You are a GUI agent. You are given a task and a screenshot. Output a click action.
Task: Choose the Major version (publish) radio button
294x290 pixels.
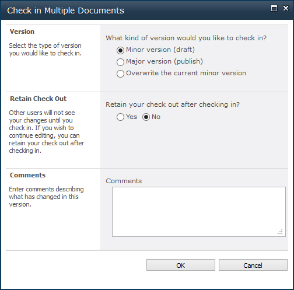pyautogui.click(x=120, y=62)
